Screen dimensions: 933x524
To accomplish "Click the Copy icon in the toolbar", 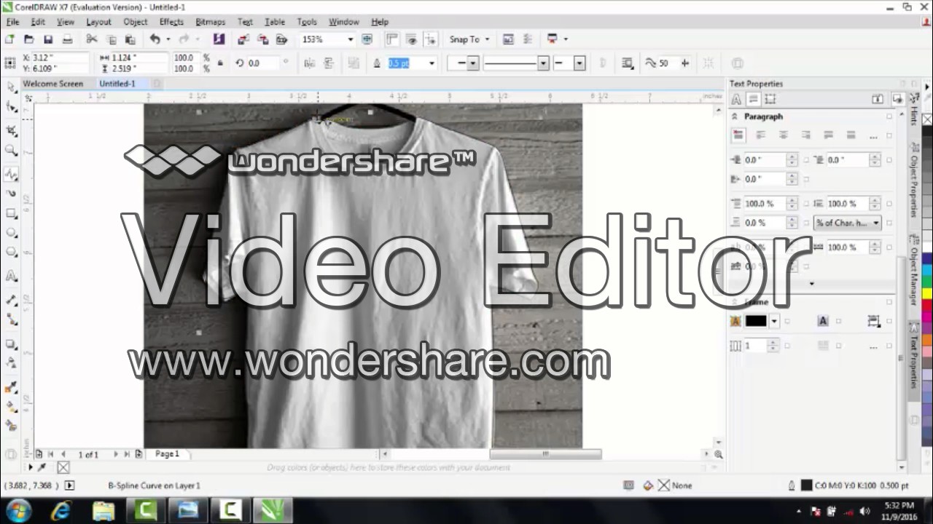I will click(x=112, y=39).
